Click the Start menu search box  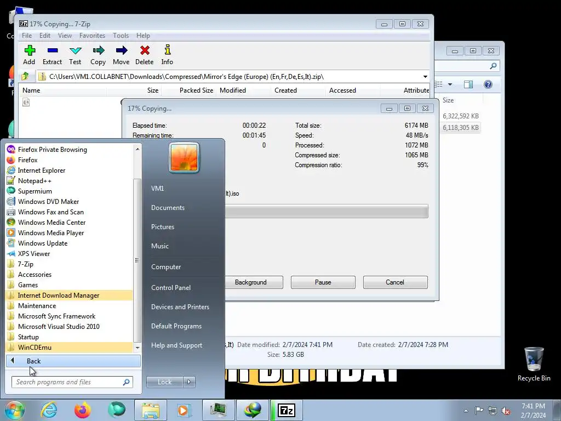(72, 382)
